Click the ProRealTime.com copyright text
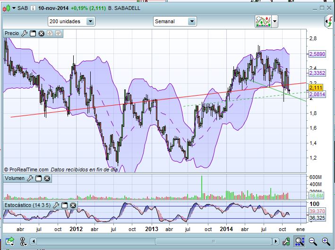Viewport: 335px width, 250px height. [x=26, y=170]
